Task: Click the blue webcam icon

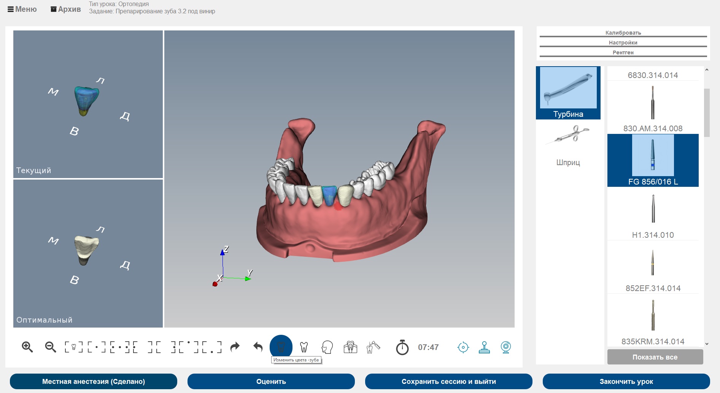Action: click(x=505, y=347)
